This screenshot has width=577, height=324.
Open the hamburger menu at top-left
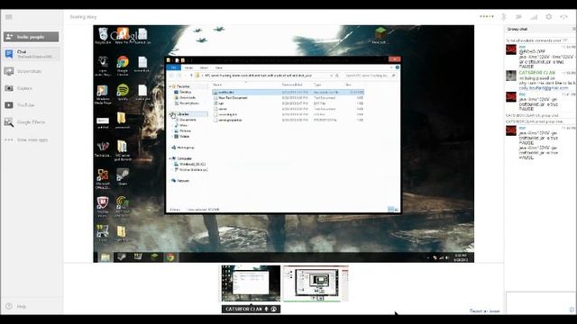coord(8,17)
